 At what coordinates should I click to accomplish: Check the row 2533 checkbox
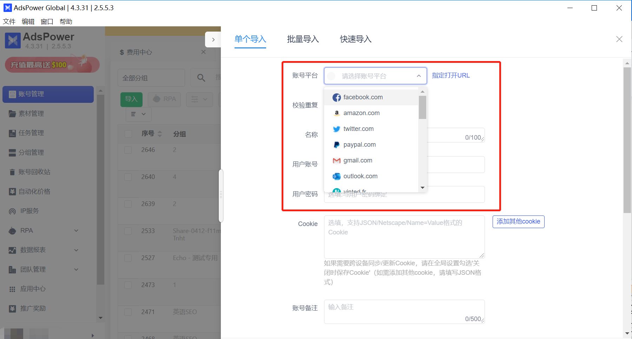point(128,231)
